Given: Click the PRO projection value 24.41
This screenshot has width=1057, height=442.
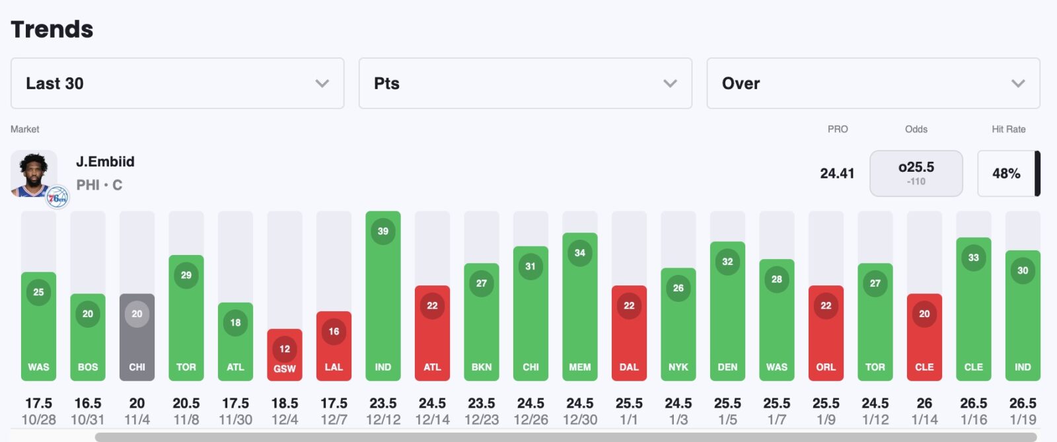Looking at the screenshot, I should tap(837, 173).
